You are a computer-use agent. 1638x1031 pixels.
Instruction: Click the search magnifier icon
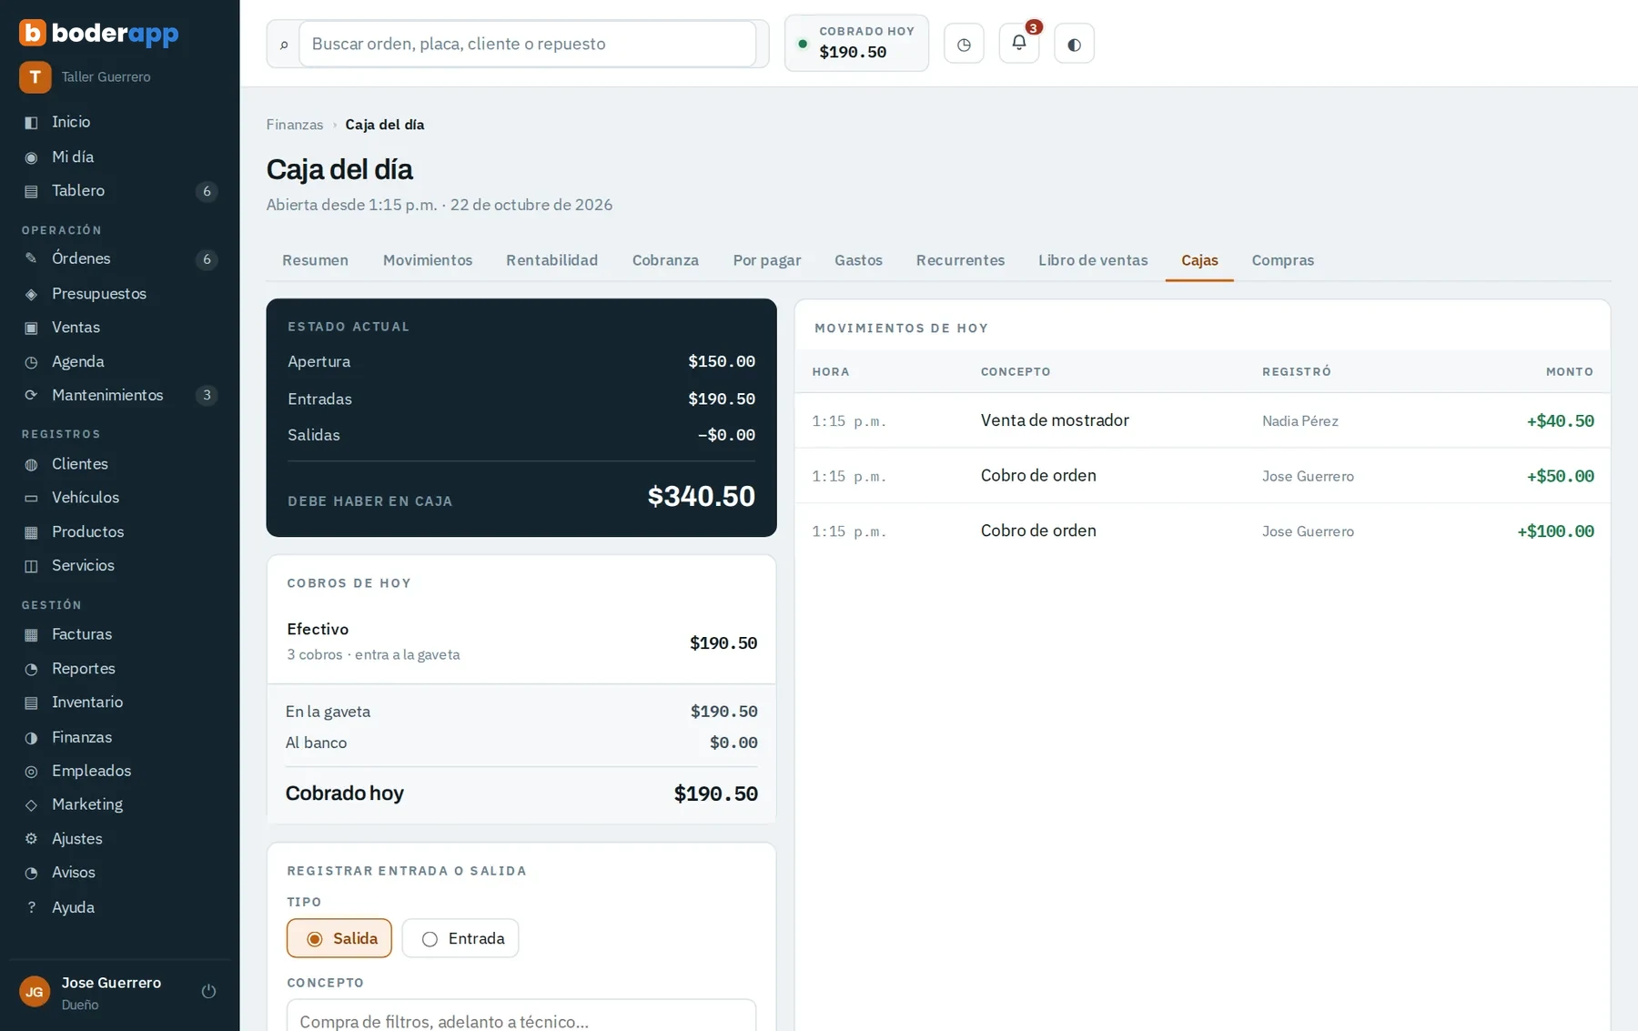click(284, 45)
